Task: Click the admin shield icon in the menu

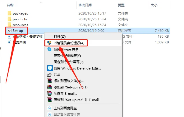Action: click(x=49, y=43)
